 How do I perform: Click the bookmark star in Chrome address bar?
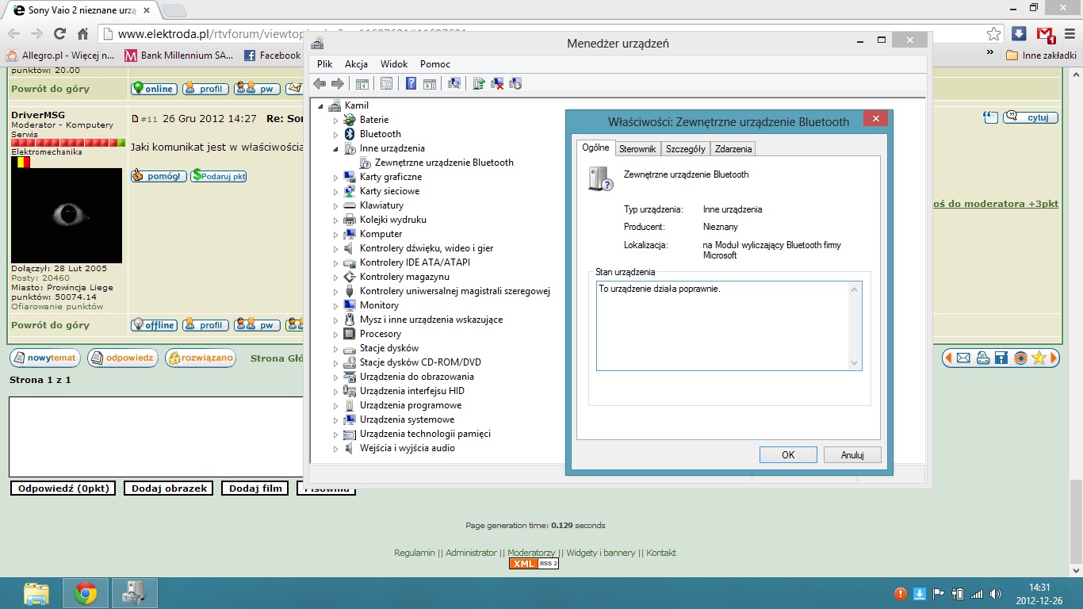(x=993, y=34)
